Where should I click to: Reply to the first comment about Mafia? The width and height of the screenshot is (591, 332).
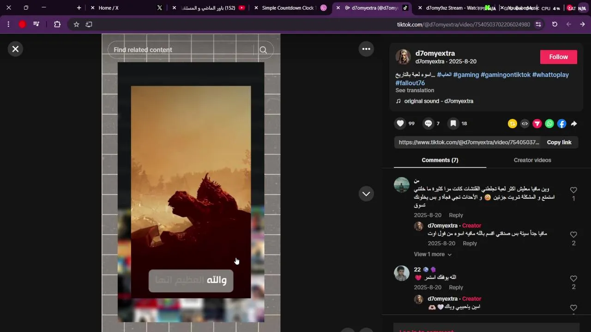[x=456, y=215]
